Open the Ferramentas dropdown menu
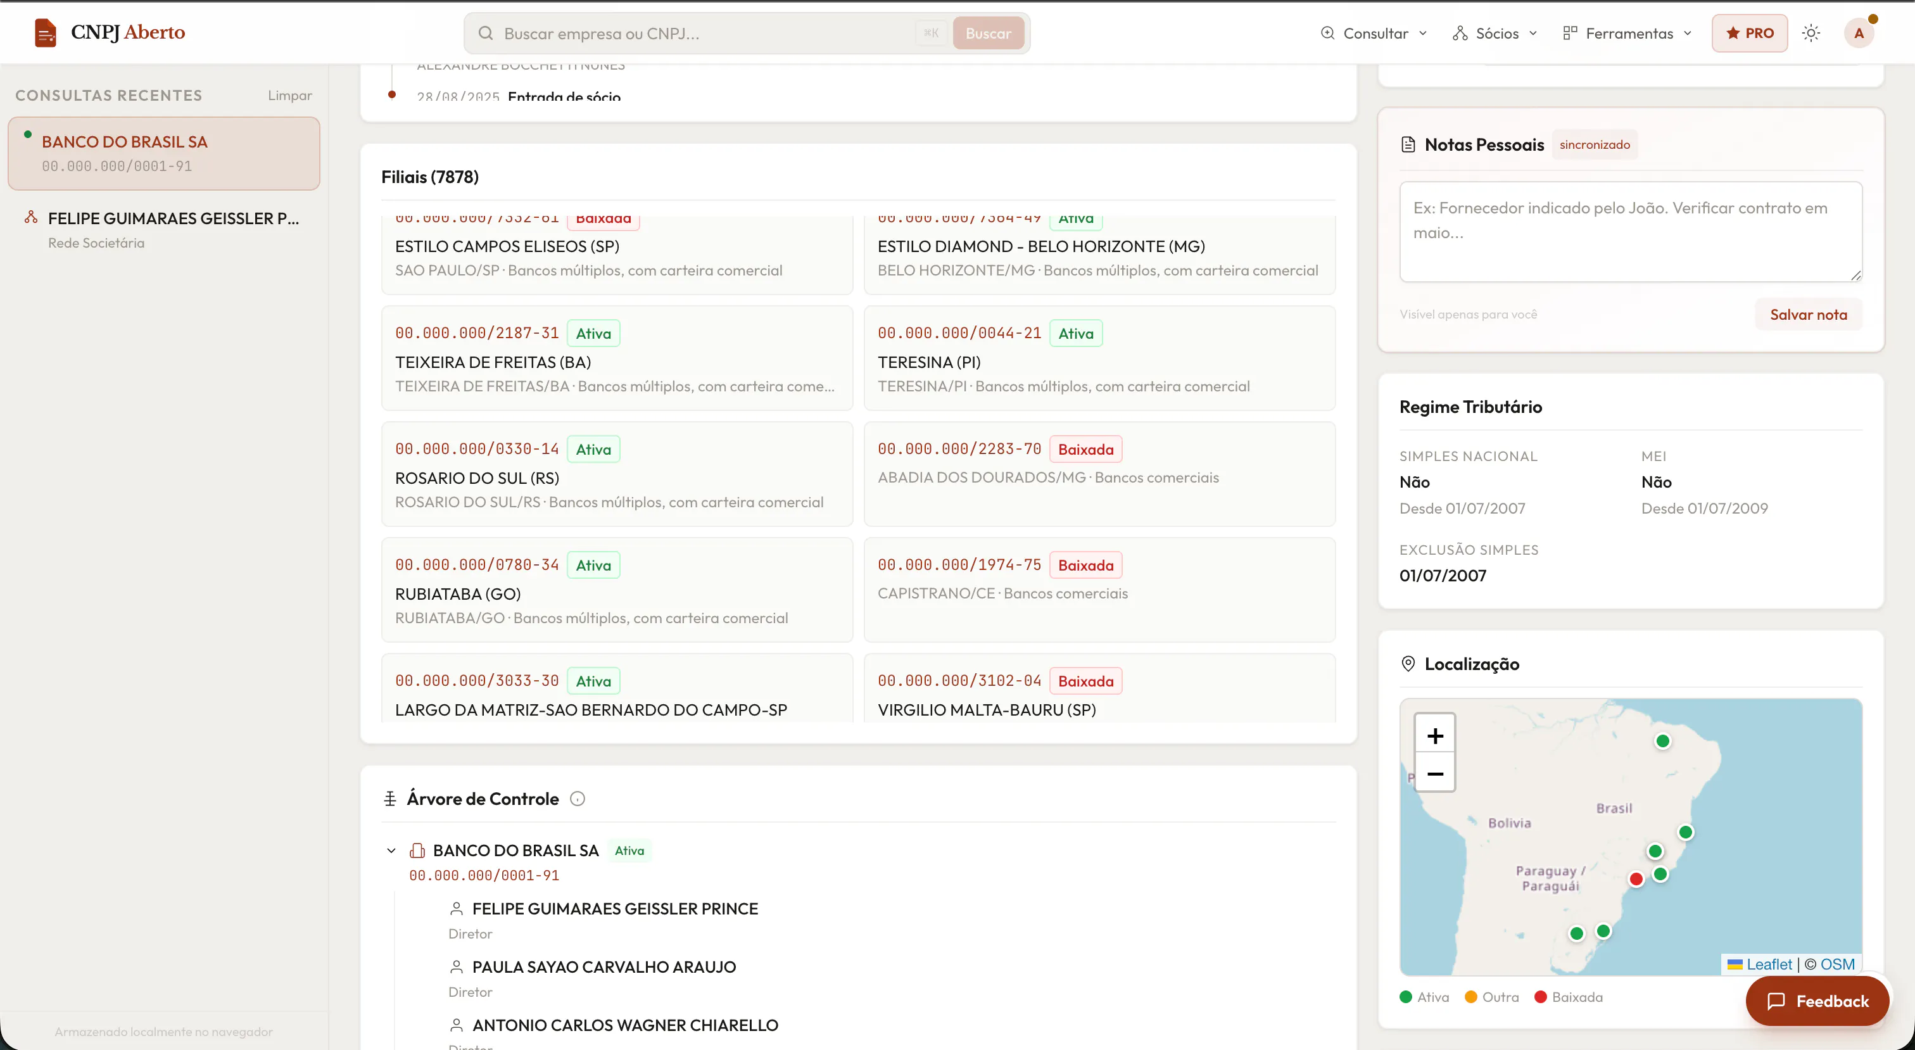 [1627, 34]
